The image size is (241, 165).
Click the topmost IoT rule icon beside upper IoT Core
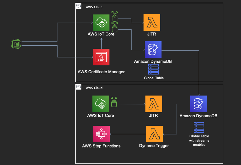pyautogui.click(x=115, y=16)
